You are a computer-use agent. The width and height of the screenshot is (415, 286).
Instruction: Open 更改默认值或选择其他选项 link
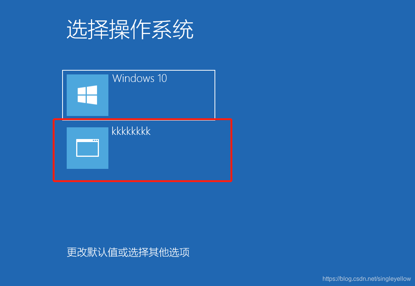128,252
